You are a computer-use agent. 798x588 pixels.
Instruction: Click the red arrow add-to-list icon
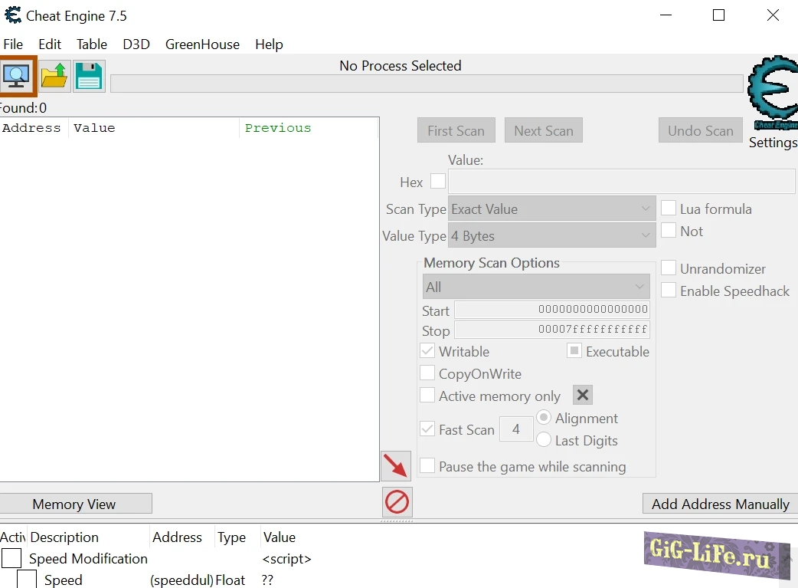coord(396,466)
